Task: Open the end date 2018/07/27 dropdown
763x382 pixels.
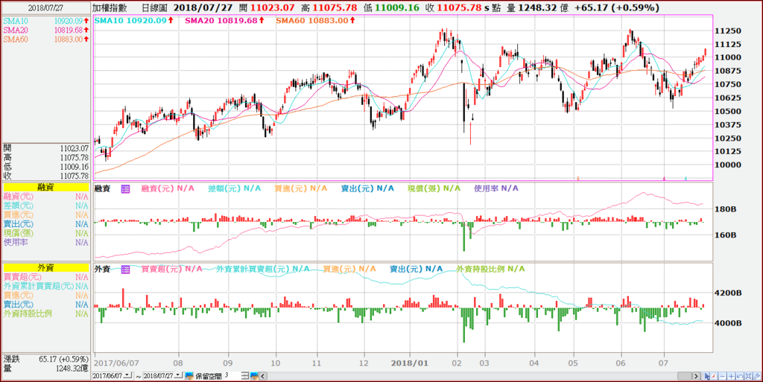Action: (178, 375)
